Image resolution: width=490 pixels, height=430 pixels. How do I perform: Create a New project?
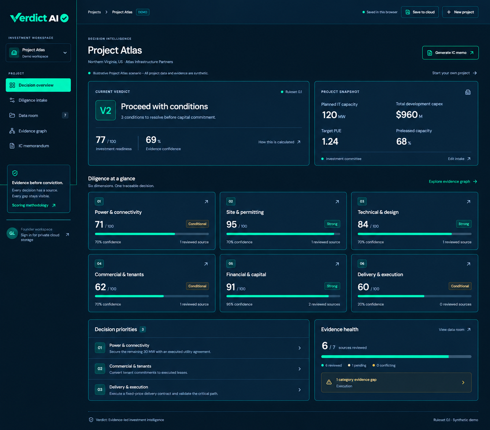point(460,12)
